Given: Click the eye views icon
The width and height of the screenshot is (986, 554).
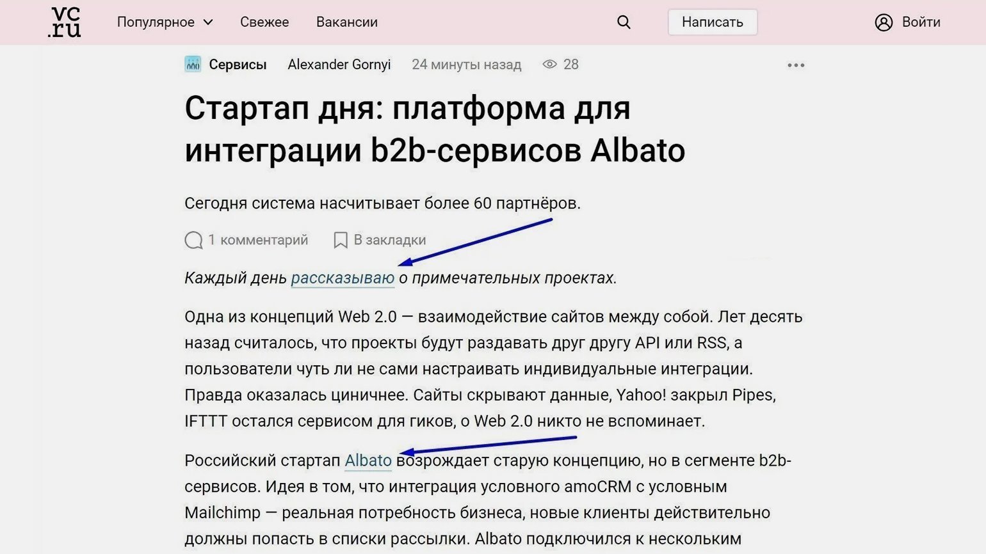Looking at the screenshot, I should click(x=549, y=65).
